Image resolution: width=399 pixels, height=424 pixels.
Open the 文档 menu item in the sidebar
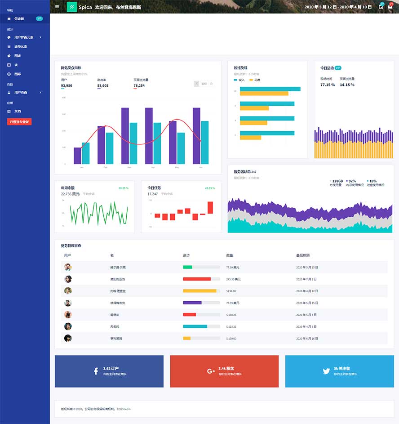[x=15, y=111]
